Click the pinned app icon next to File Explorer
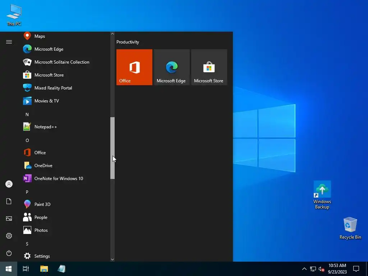This screenshot has height=276, width=368. (x=61, y=269)
